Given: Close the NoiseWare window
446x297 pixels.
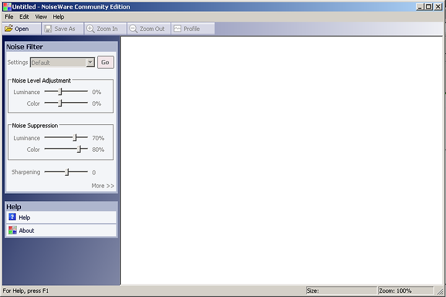Looking at the screenshot, I should [x=439, y=7].
